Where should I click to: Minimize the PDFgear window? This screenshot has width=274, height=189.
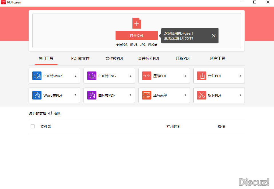pyautogui.click(x=242, y=2)
